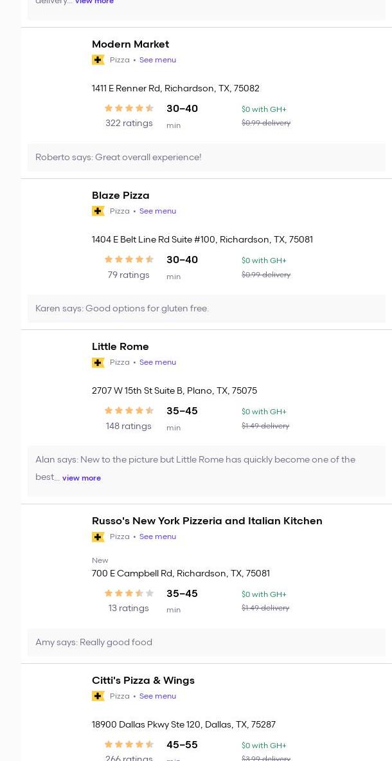Open the Little Rome See menu link
The image size is (392, 761).
click(157, 362)
